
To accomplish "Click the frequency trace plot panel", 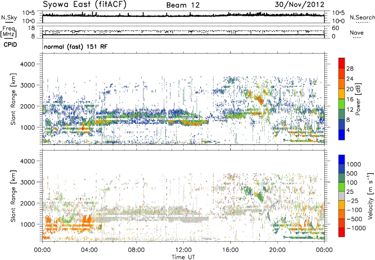I will click(x=183, y=32).
